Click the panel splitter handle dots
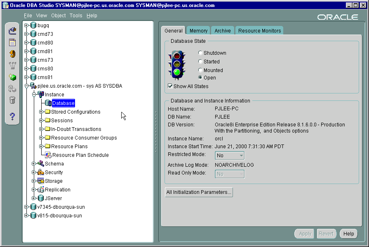The width and height of the screenshot is (369, 247). [156, 132]
